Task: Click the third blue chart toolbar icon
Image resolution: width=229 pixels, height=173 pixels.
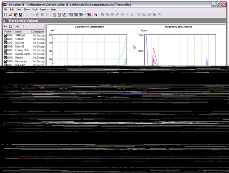Action: click(x=81, y=15)
